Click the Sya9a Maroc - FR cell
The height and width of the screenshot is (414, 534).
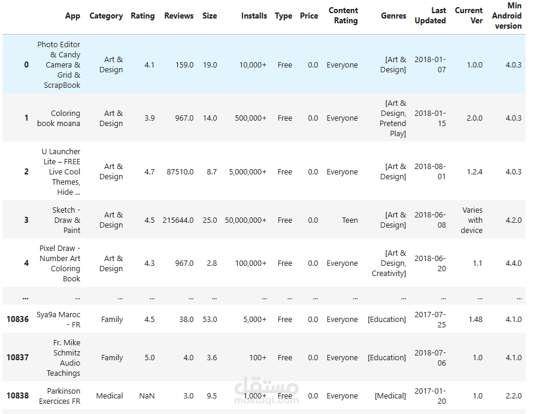tap(58, 319)
